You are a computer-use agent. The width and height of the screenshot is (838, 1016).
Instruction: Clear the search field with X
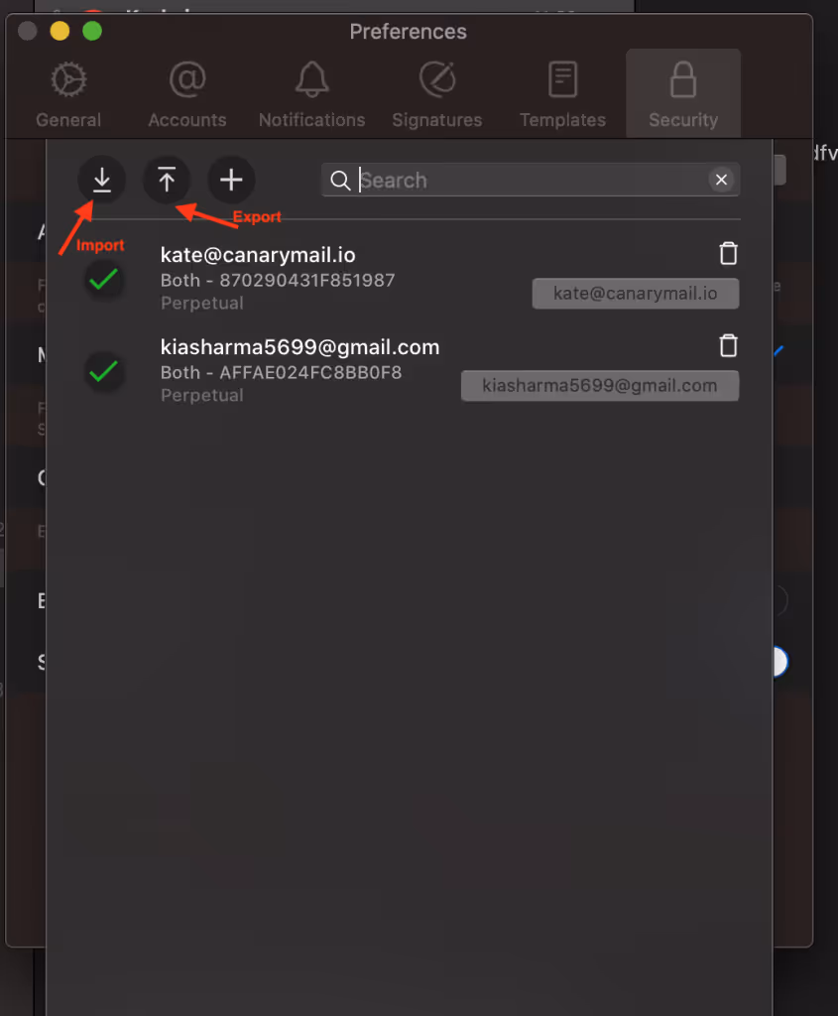(x=721, y=180)
